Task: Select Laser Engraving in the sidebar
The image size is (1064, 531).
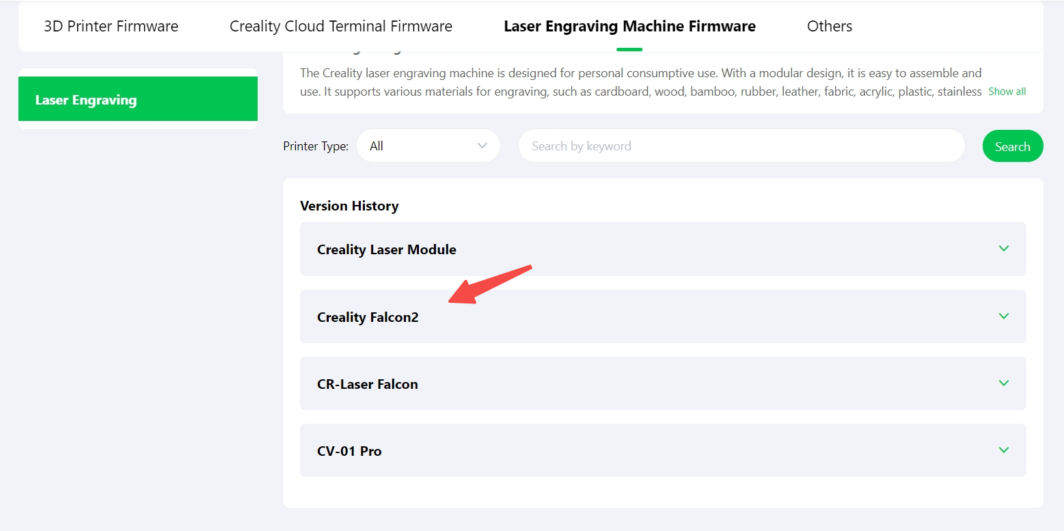Action: 138,99
